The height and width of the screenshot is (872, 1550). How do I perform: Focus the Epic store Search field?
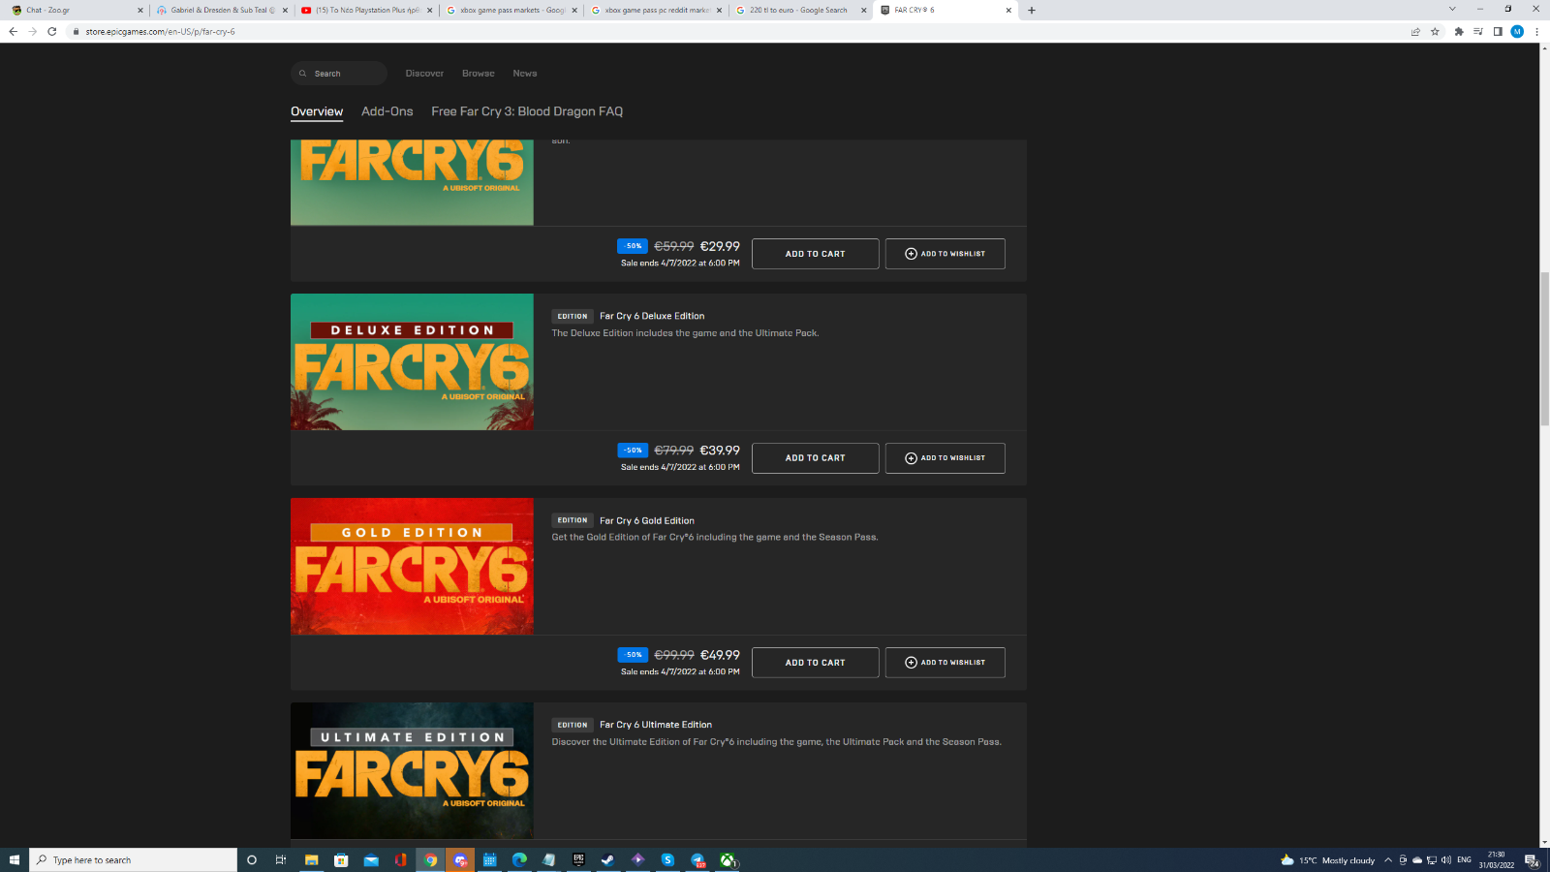click(x=339, y=74)
